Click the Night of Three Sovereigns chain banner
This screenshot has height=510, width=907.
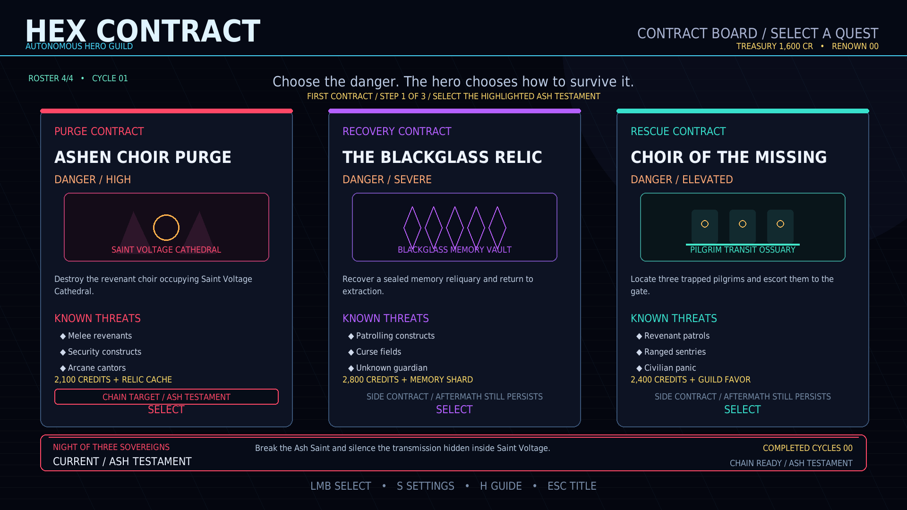[453, 453]
